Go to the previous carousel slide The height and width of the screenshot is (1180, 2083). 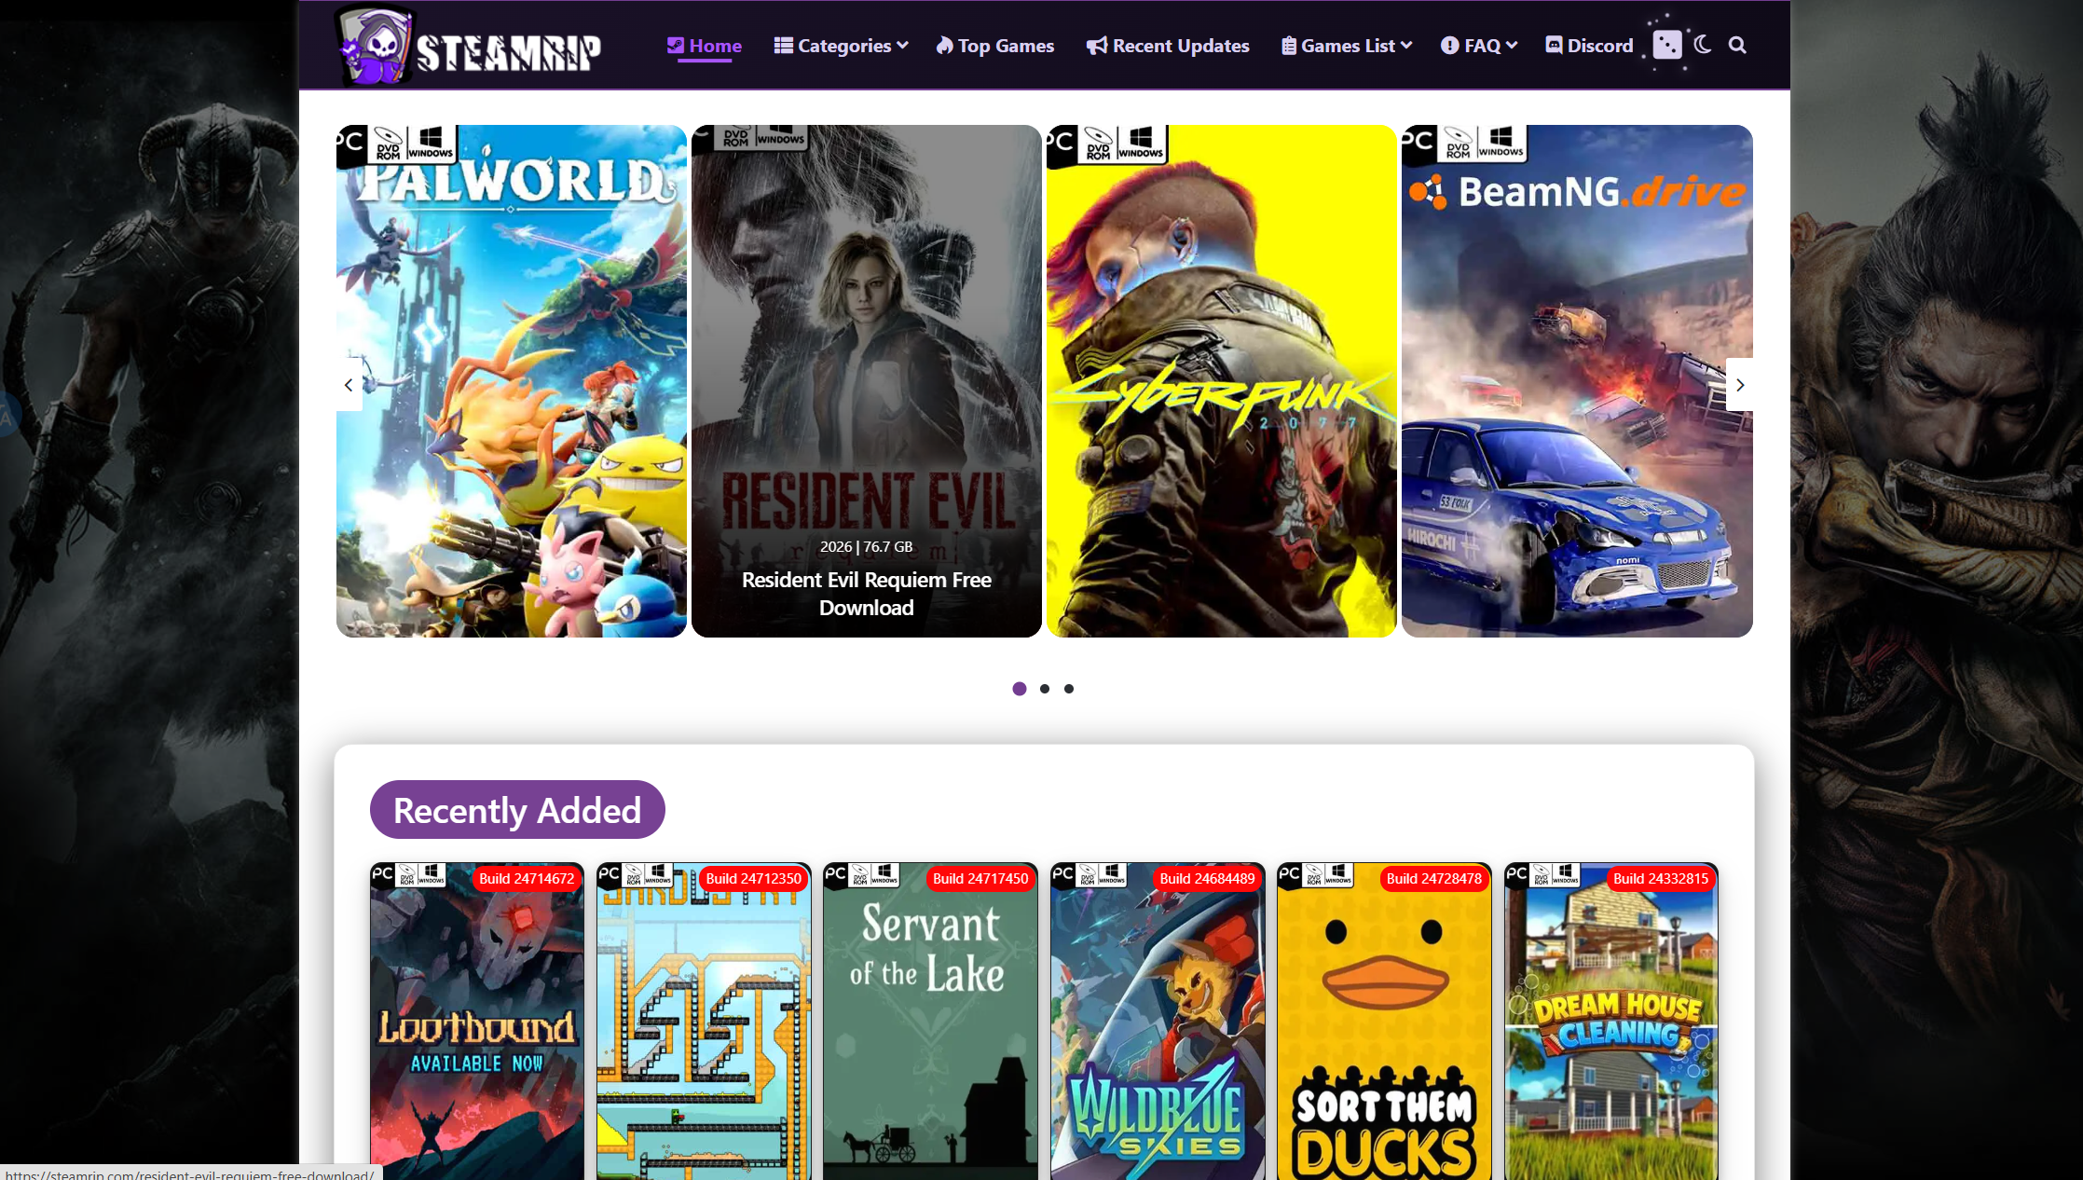click(x=349, y=385)
